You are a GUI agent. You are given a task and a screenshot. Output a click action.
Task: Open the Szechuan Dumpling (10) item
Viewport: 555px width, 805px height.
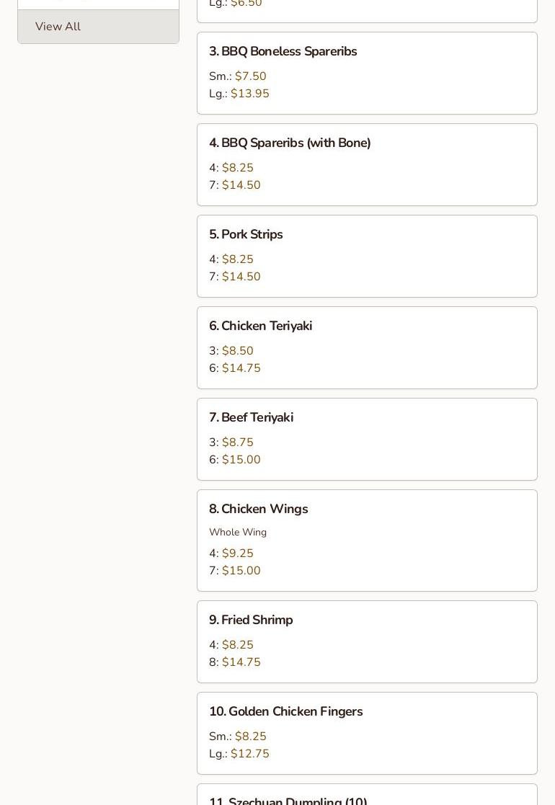coord(288,801)
